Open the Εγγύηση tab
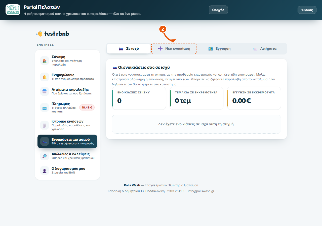The image size is (322, 226). pyautogui.click(x=219, y=48)
